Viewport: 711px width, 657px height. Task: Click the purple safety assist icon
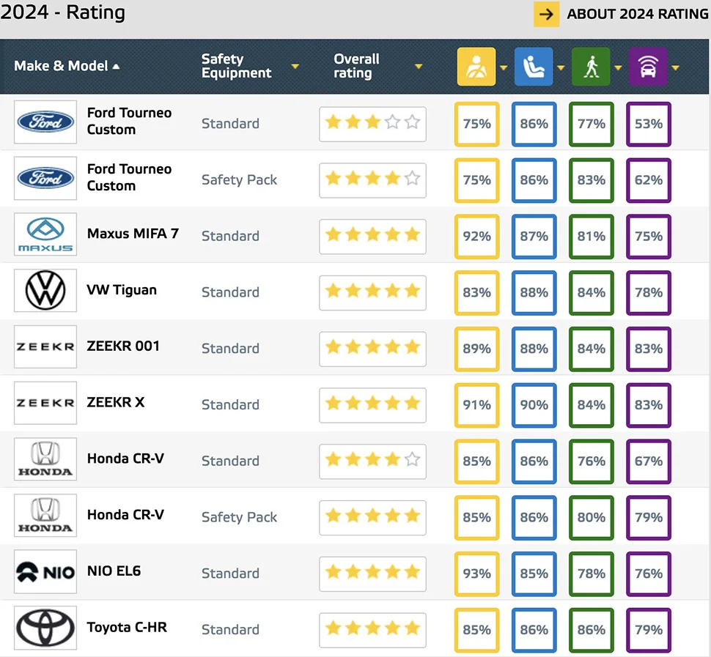pos(648,67)
